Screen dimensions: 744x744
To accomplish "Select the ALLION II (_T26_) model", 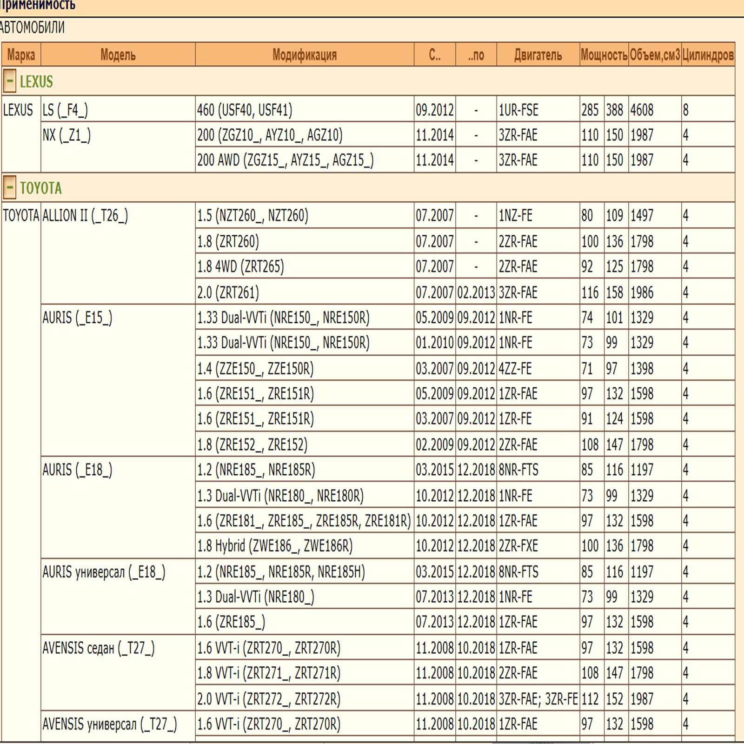I will 85,216.
